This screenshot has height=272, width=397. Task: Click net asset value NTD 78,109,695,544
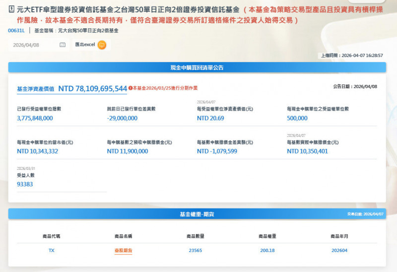pyautogui.click(x=93, y=89)
